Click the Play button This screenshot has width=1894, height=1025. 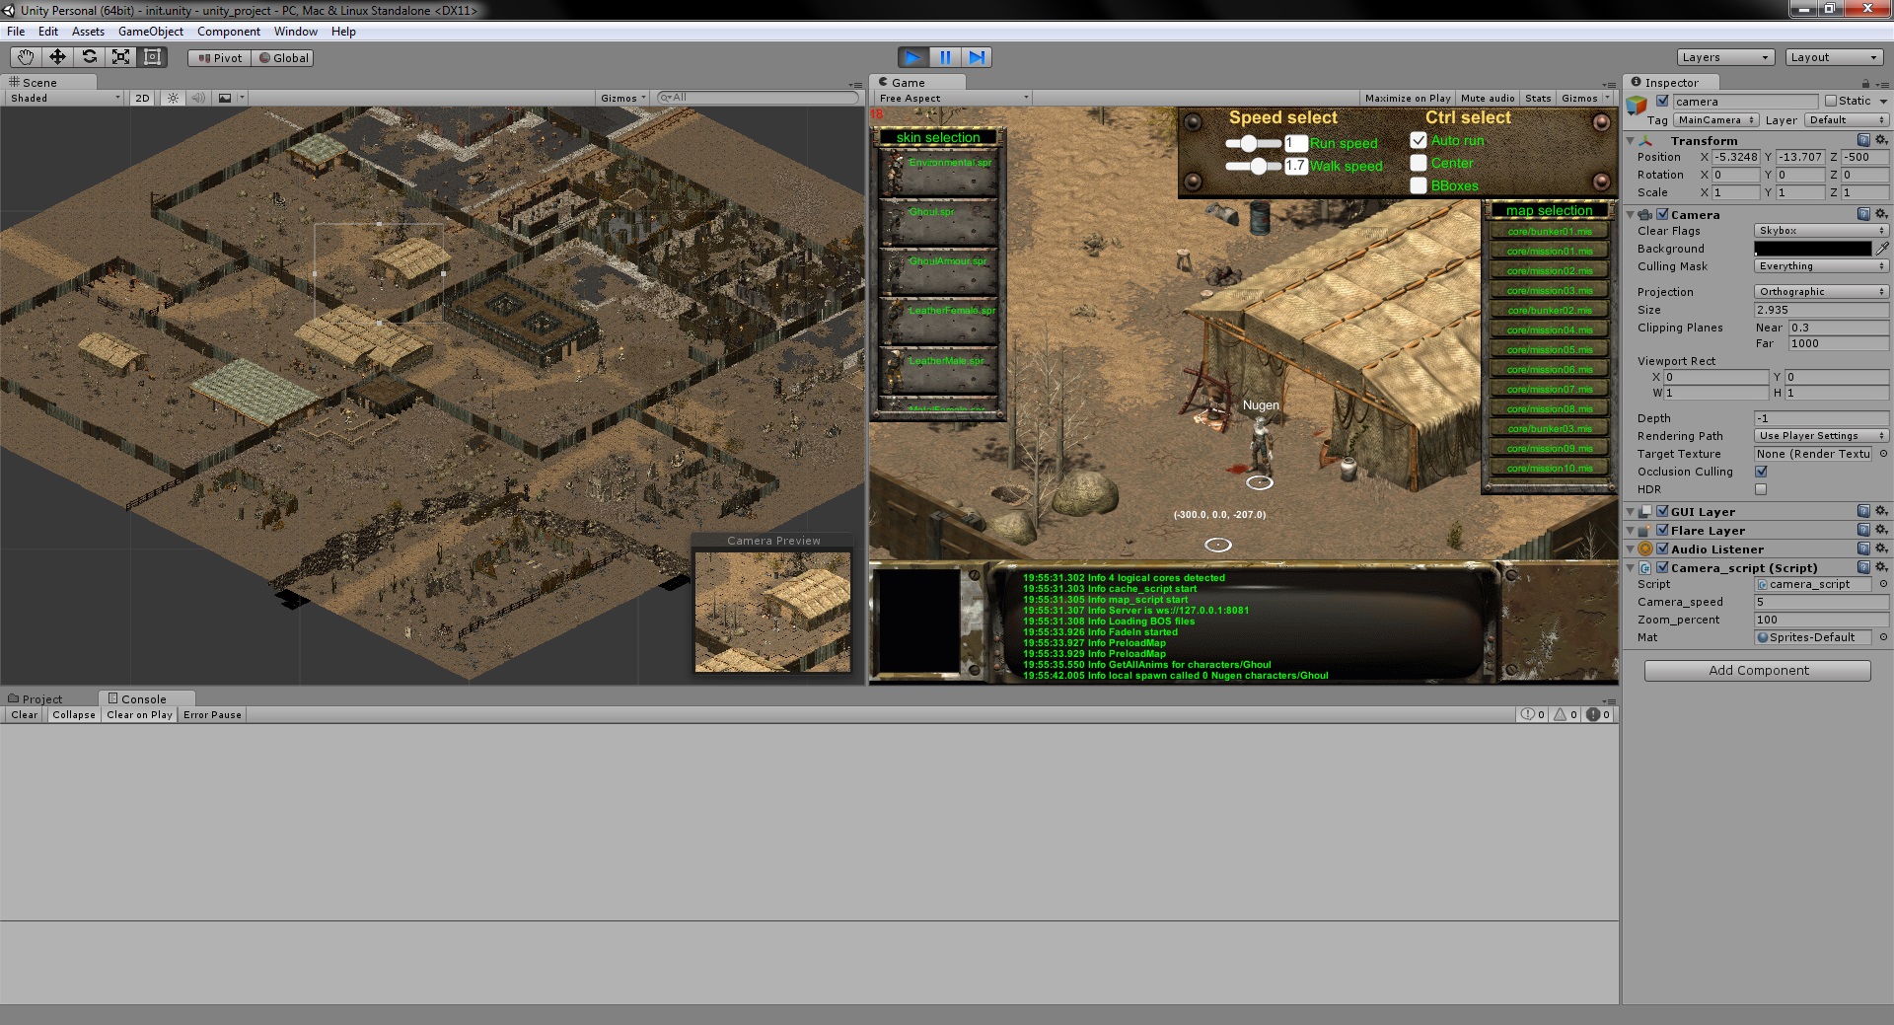click(x=913, y=57)
